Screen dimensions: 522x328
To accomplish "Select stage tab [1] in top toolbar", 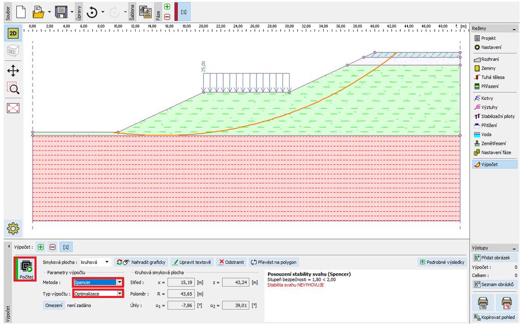I will (x=184, y=12).
